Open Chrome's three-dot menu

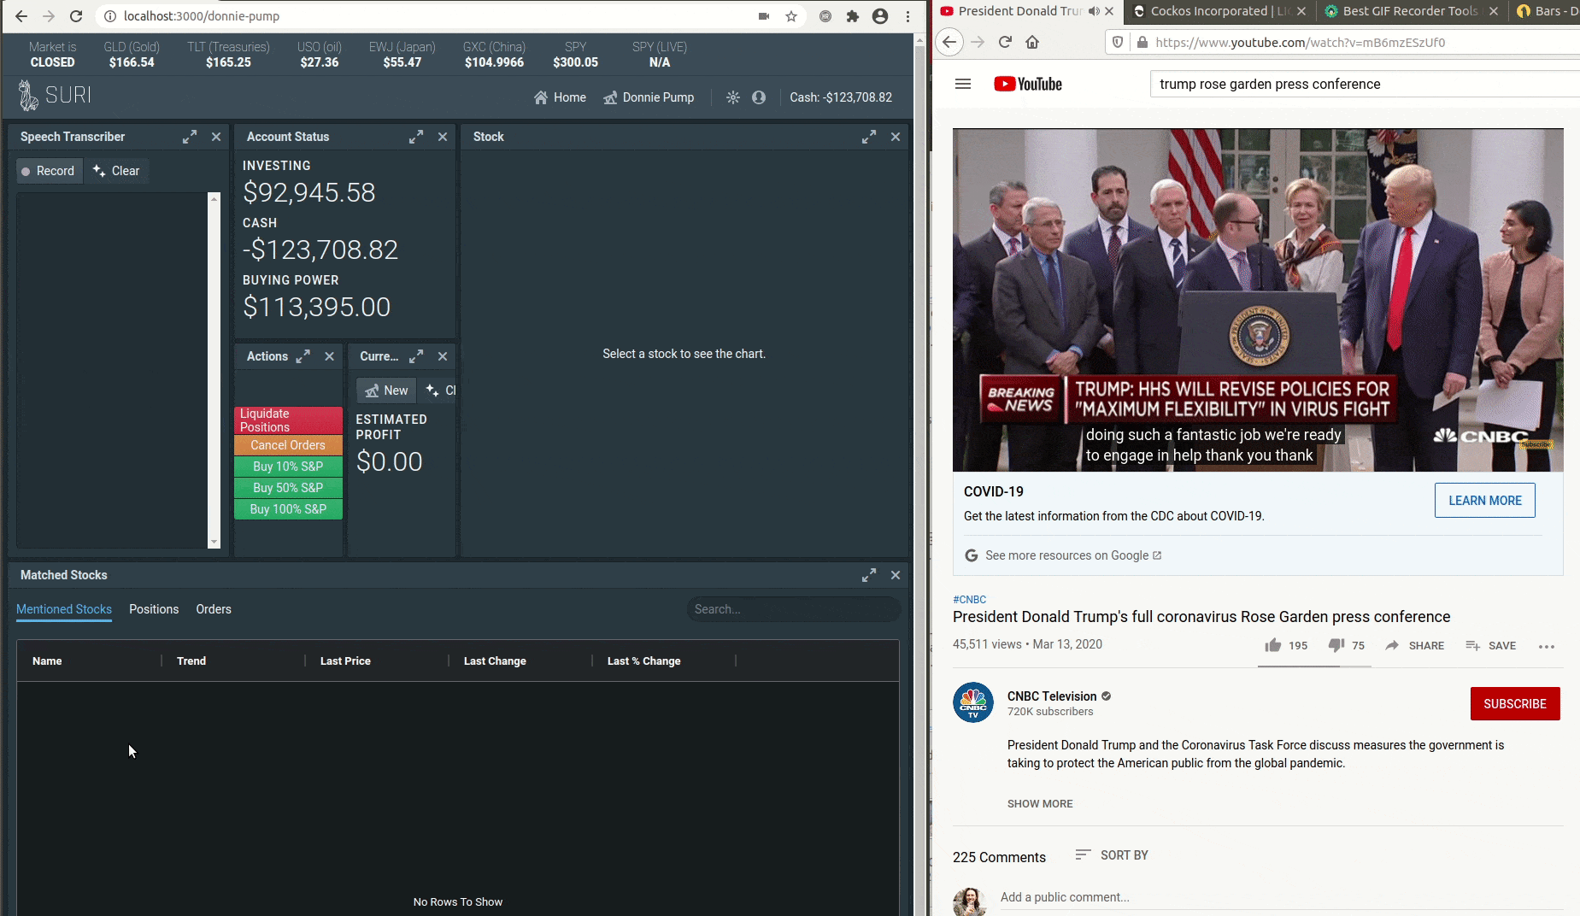[x=907, y=16]
